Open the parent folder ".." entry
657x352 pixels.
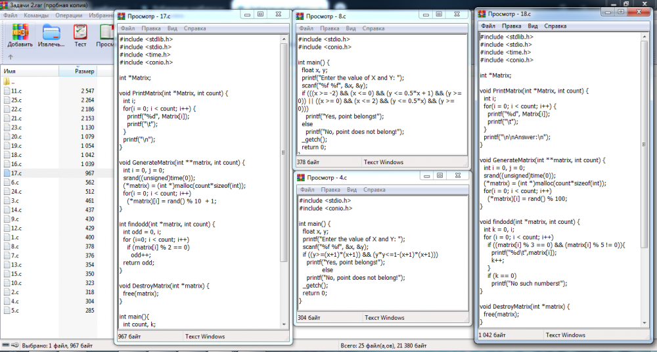click(x=8, y=82)
